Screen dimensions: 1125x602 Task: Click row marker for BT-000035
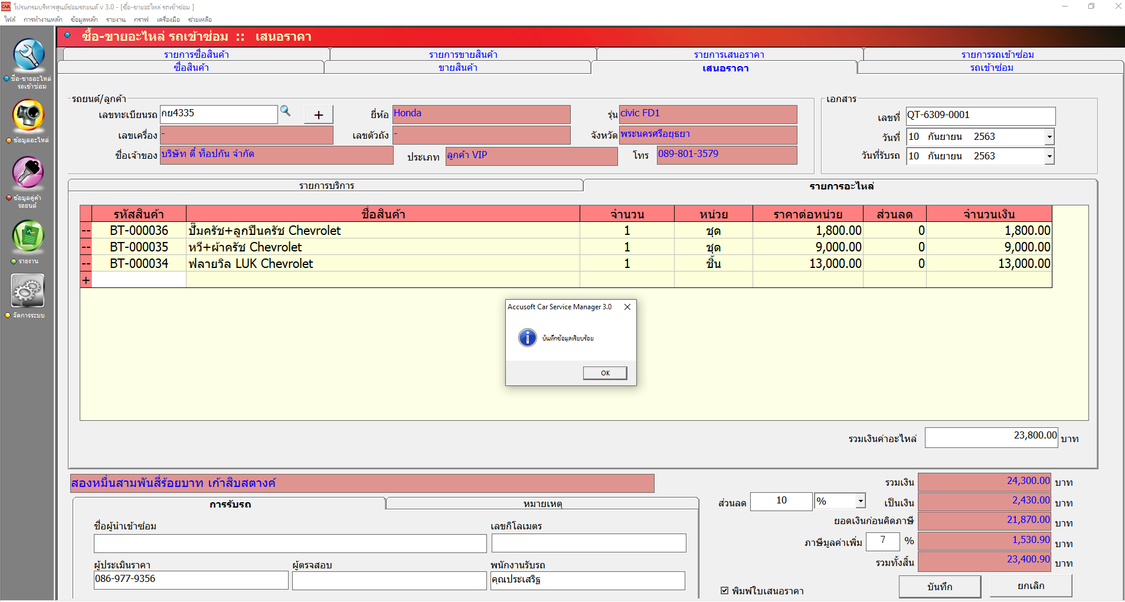[86, 247]
